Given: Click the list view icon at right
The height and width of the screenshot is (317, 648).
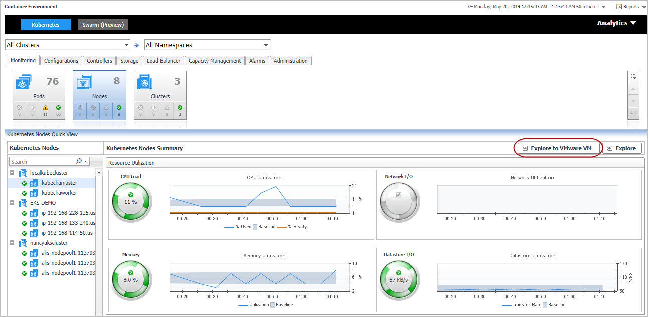Looking at the screenshot, I should 633,76.
